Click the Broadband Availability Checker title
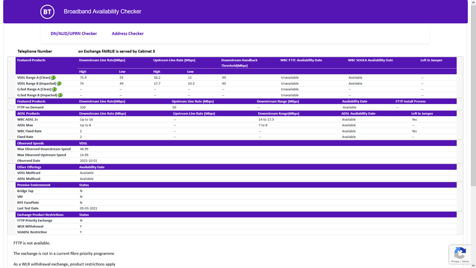This screenshot has height=268, width=476. (x=102, y=11)
